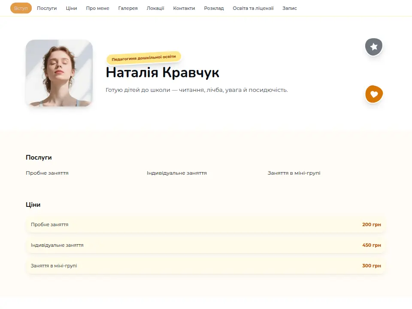Select Пробне заняття in the services list

point(47,173)
